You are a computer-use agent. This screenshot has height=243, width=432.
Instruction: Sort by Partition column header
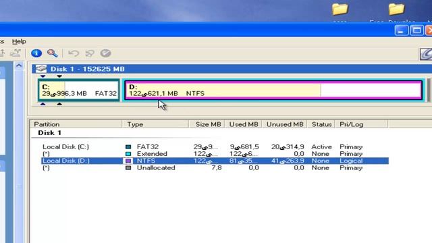point(76,124)
